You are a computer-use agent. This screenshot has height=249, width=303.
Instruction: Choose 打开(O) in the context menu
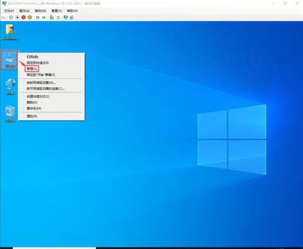tap(52, 57)
